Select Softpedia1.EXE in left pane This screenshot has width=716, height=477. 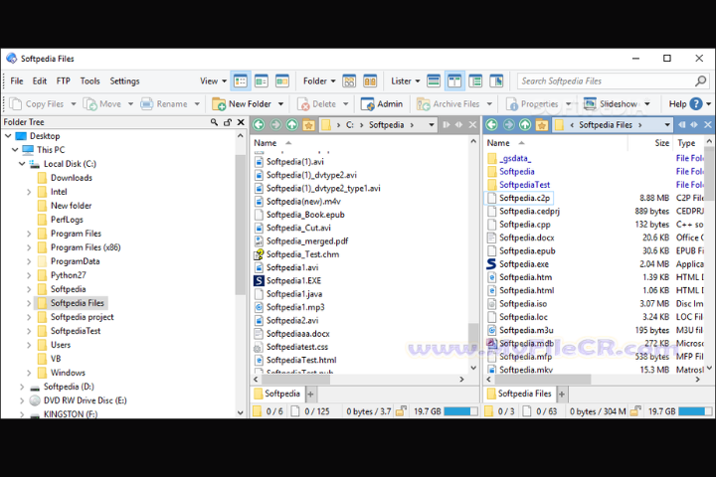pos(293,280)
